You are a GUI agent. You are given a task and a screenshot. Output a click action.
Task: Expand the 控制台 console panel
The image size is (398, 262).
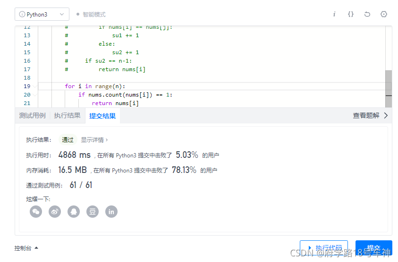coord(26,248)
